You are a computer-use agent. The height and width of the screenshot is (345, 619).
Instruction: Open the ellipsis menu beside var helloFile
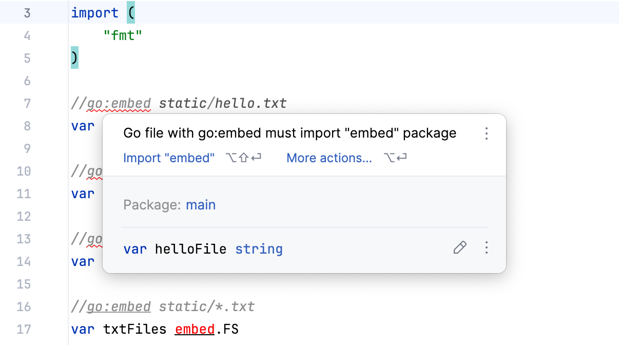point(486,248)
